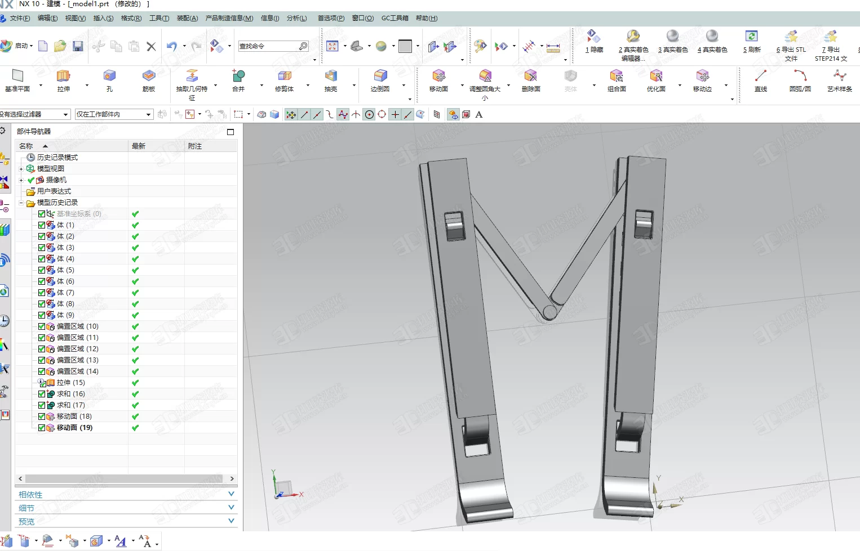The width and height of the screenshot is (860, 551).
Task: Select the 拉伸 extrude tool
Action: (x=63, y=80)
